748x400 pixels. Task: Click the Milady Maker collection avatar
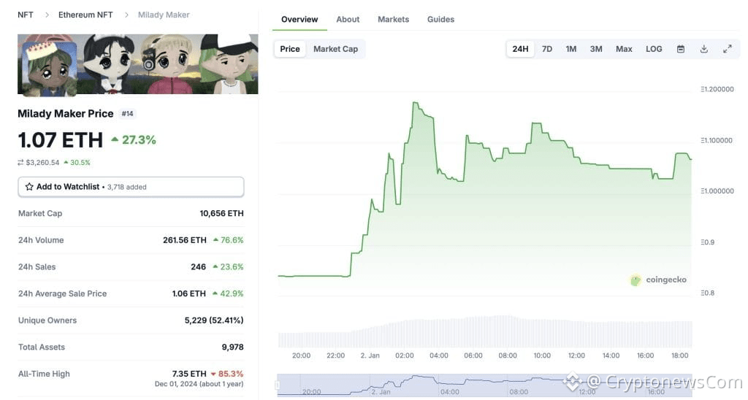click(50, 69)
